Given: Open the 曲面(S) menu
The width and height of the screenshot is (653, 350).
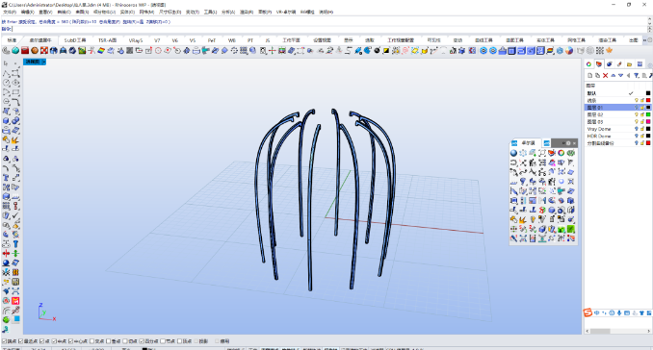Looking at the screenshot, I should (82, 12).
